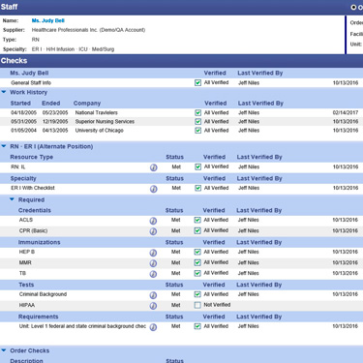Toggle HEP B verified checkbox
363x363 pixels.
[197, 252]
